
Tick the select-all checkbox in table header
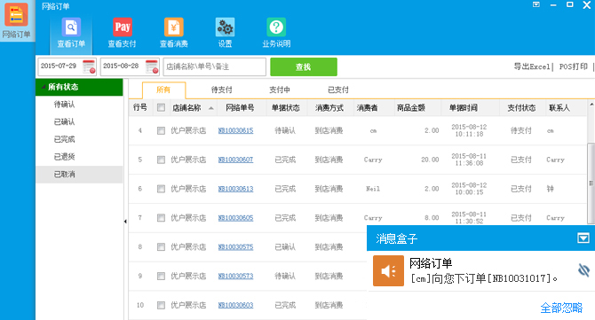tap(161, 107)
